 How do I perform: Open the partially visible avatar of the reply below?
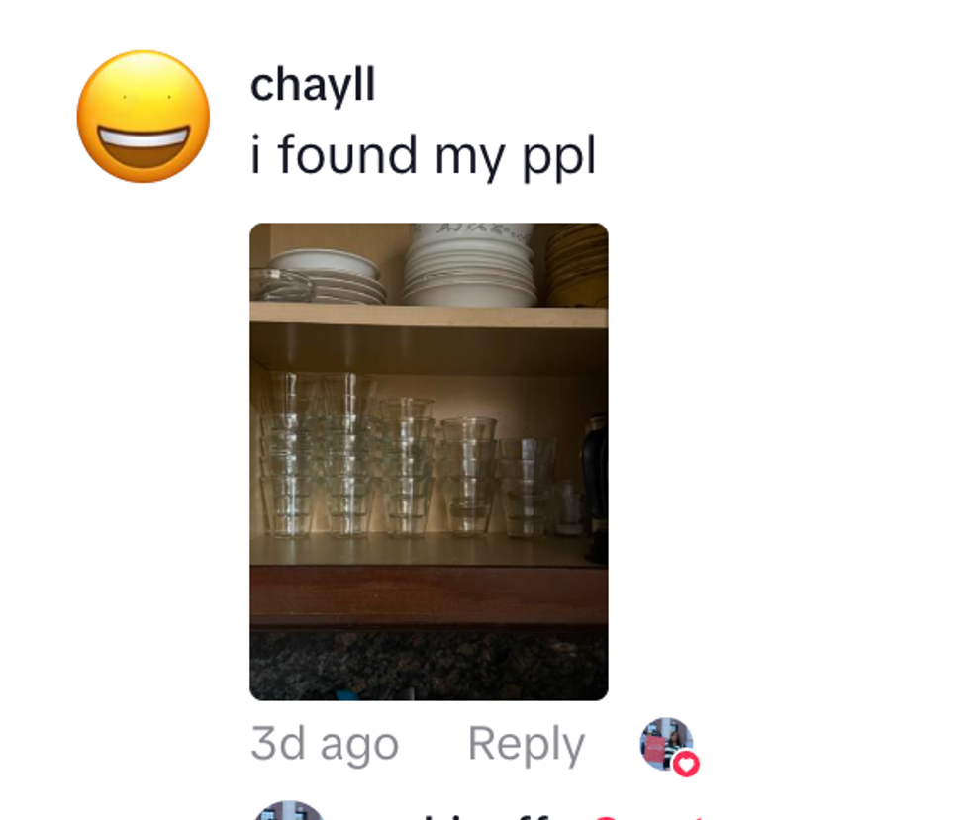click(x=289, y=810)
